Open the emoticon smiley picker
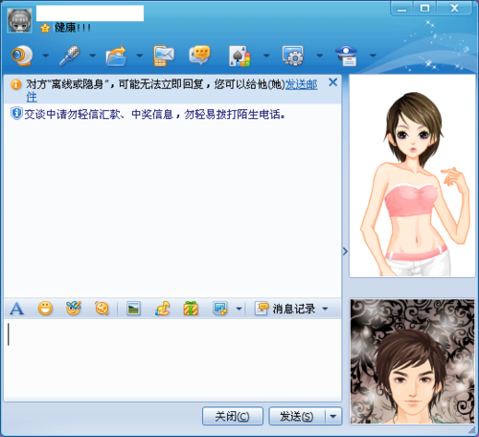The image size is (479, 437). (x=45, y=309)
